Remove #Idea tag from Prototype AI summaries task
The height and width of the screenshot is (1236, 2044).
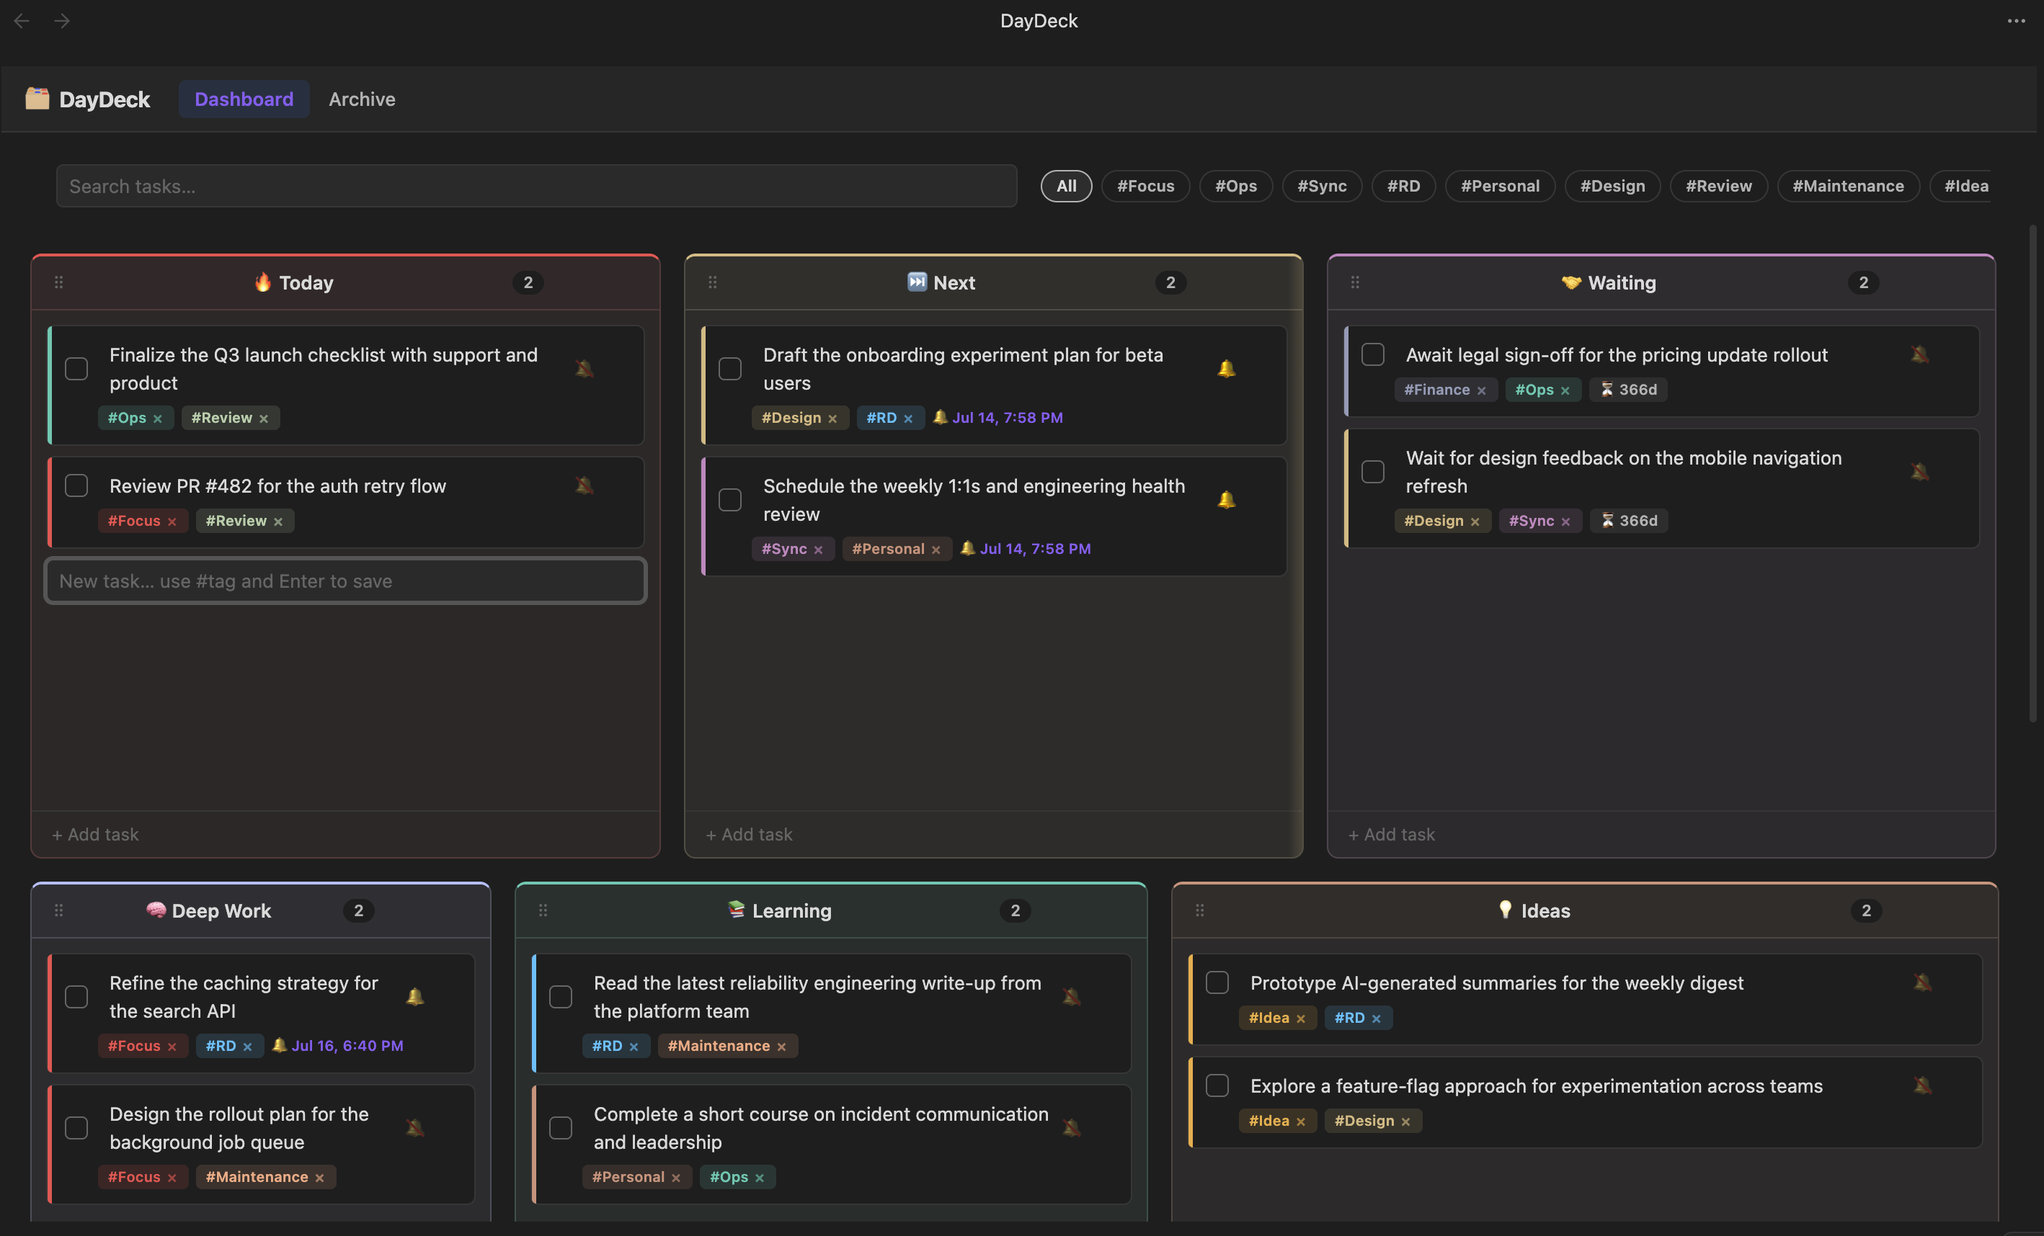coord(1301,1018)
